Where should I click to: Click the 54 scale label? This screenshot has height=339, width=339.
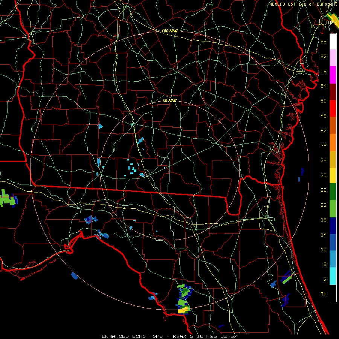(324, 86)
